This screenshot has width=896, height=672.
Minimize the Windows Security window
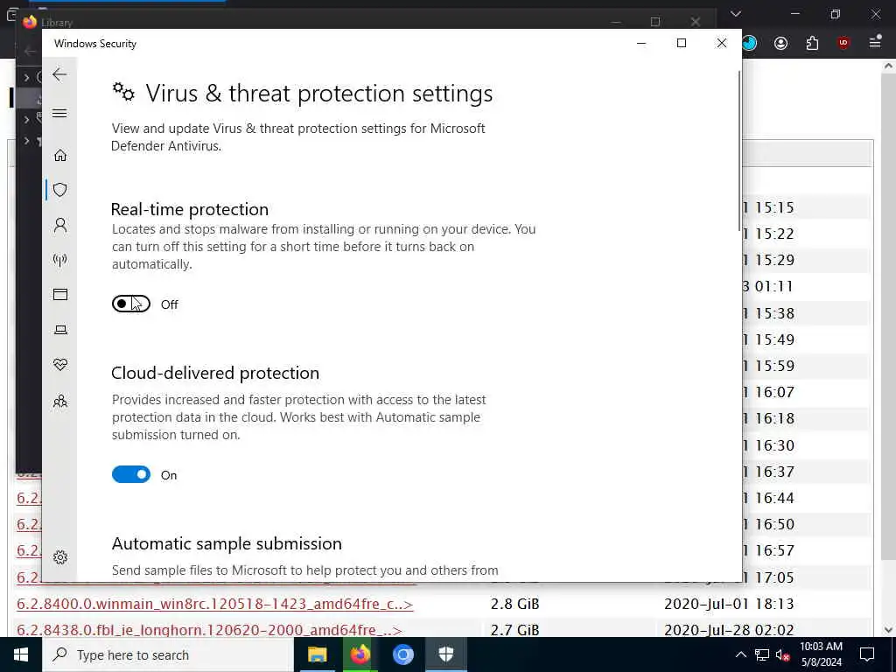(x=641, y=43)
